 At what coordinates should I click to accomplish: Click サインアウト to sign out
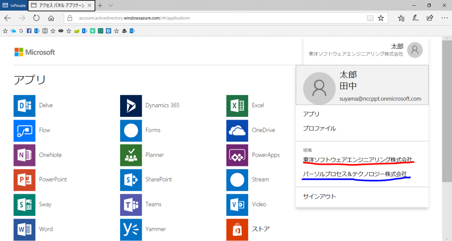[x=320, y=196]
